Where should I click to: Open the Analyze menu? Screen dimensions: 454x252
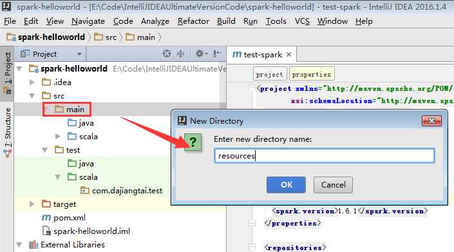pyautogui.click(x=155, y=21)
